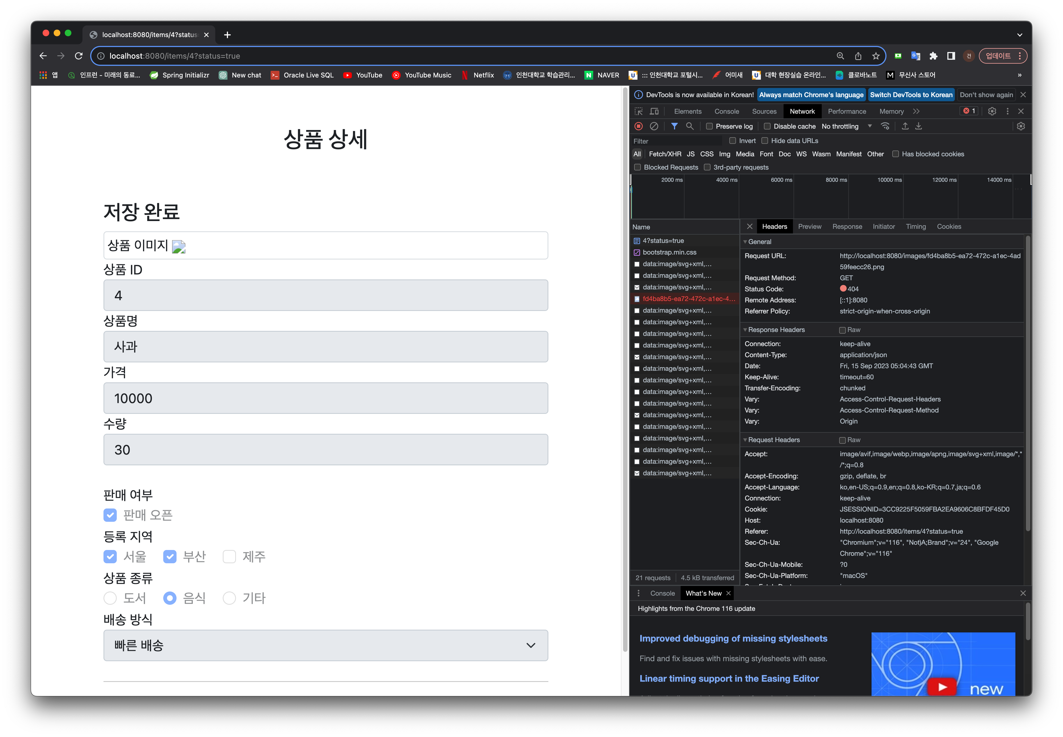Screen dimensions: 1063x737
Task: Open the Response tab of the request
Action: click(847, 226)
